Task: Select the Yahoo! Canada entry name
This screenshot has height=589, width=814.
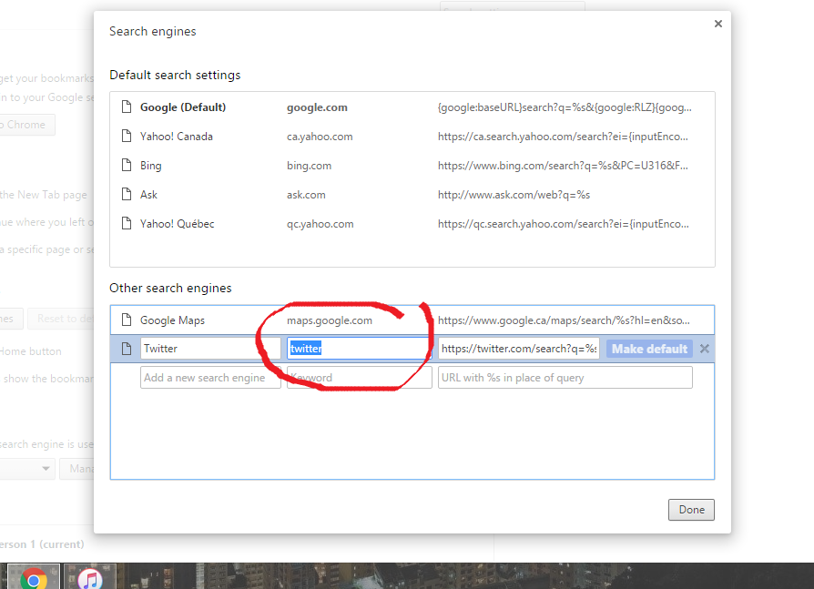Action: coord(177,137)
